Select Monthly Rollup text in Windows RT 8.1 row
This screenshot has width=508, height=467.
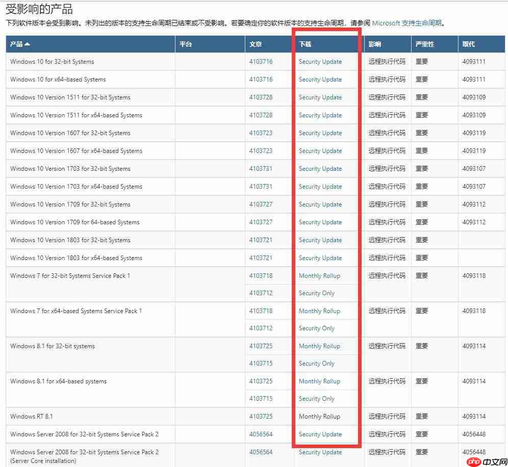click(319, 416)
